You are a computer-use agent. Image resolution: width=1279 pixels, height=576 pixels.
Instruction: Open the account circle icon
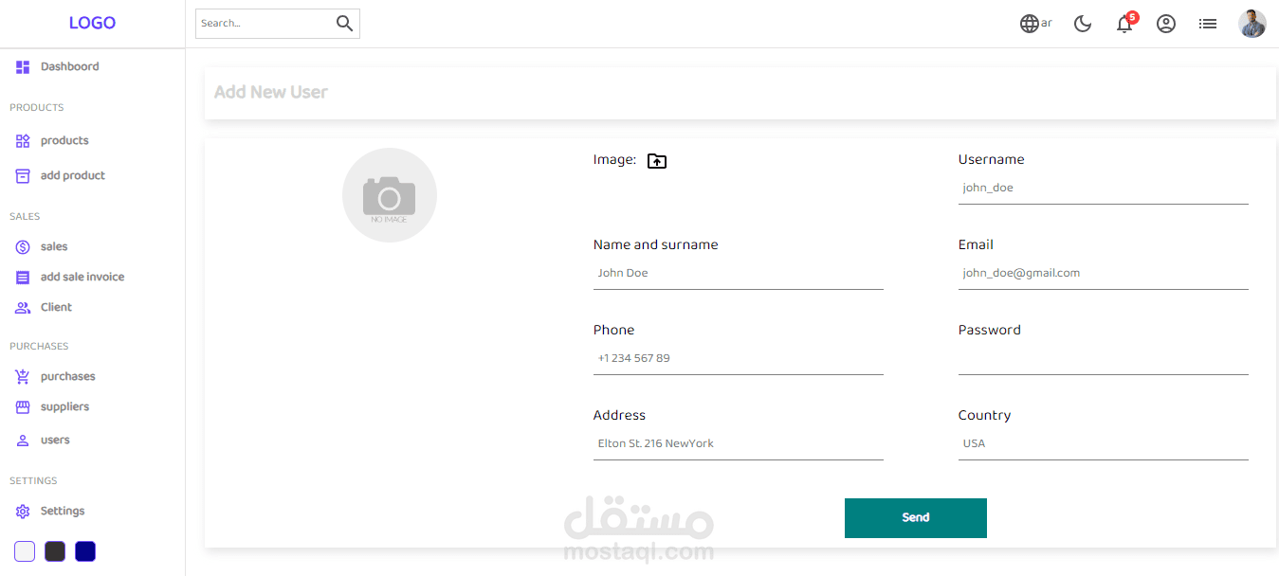(1166, 24)
